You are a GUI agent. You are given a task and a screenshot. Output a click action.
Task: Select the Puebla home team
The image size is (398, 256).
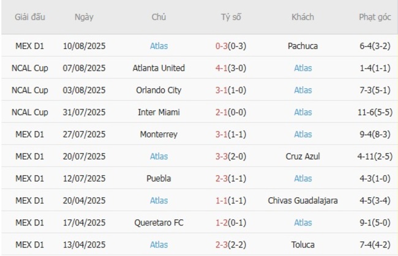[x=159, y=178]
